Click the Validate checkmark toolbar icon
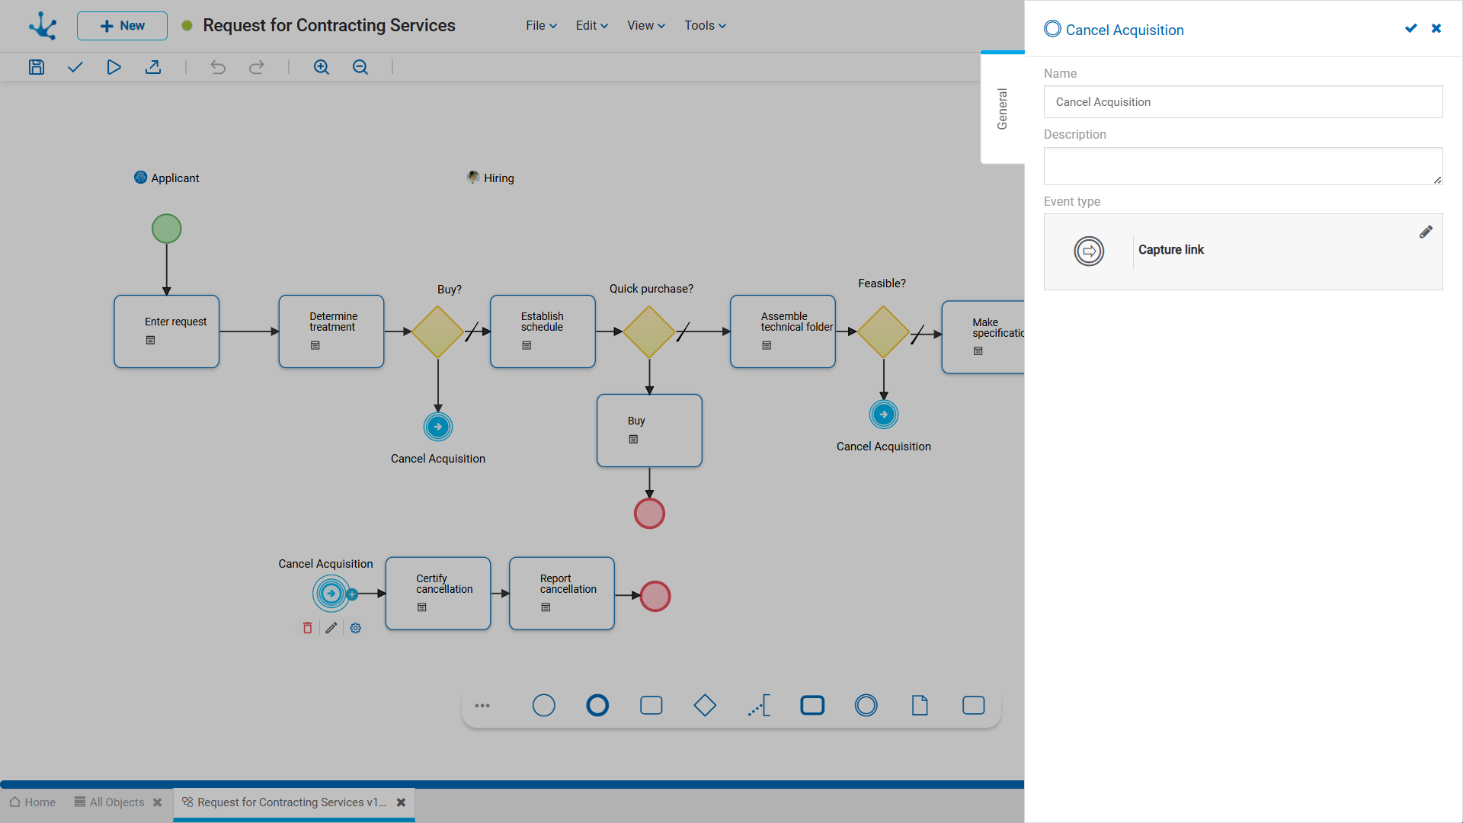 click(x=75, y=67)
